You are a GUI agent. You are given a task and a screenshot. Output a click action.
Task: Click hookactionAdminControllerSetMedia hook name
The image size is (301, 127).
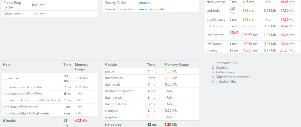(x=32, y=100)
